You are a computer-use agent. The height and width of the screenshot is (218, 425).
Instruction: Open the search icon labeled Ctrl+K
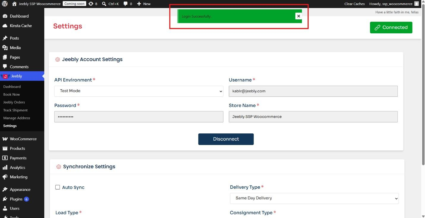(x=104, y=4)
